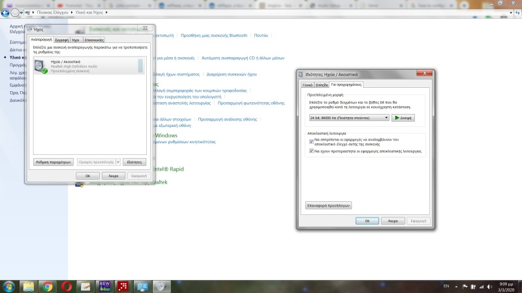The width and height of the screenshot is (522, 293).
Task: Click the system tray volume speaker icon
Action: tap(489, 286)
